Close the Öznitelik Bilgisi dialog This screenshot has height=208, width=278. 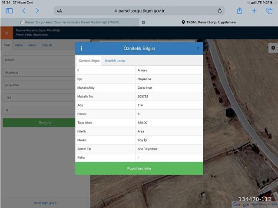[x=198, y=49]
